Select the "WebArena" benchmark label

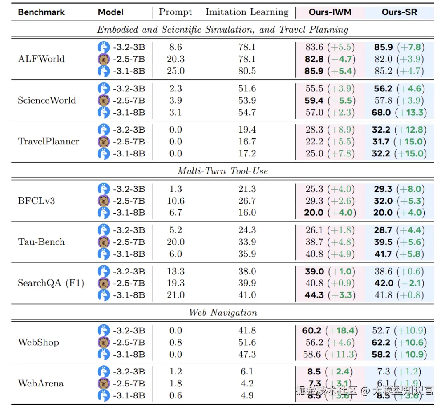(41, 384)
